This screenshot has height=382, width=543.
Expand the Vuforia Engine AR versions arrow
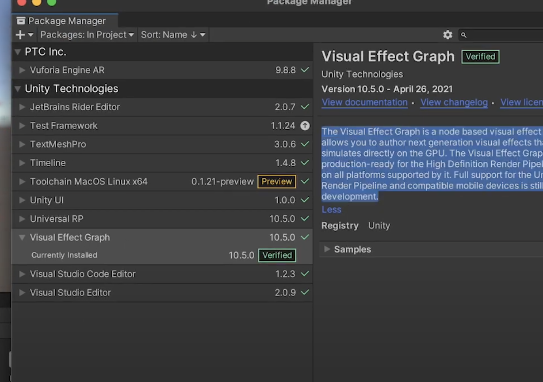[x=22, y=70]
